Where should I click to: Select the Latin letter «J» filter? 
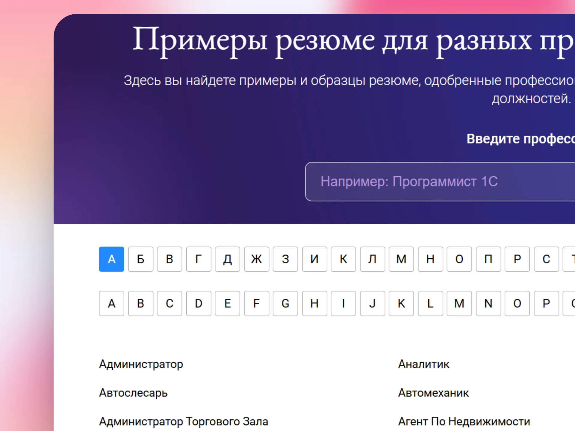point(372,303)
